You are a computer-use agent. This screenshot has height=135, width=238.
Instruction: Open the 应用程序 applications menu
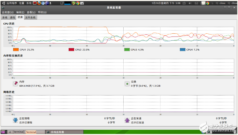click(x=12, y=3)
